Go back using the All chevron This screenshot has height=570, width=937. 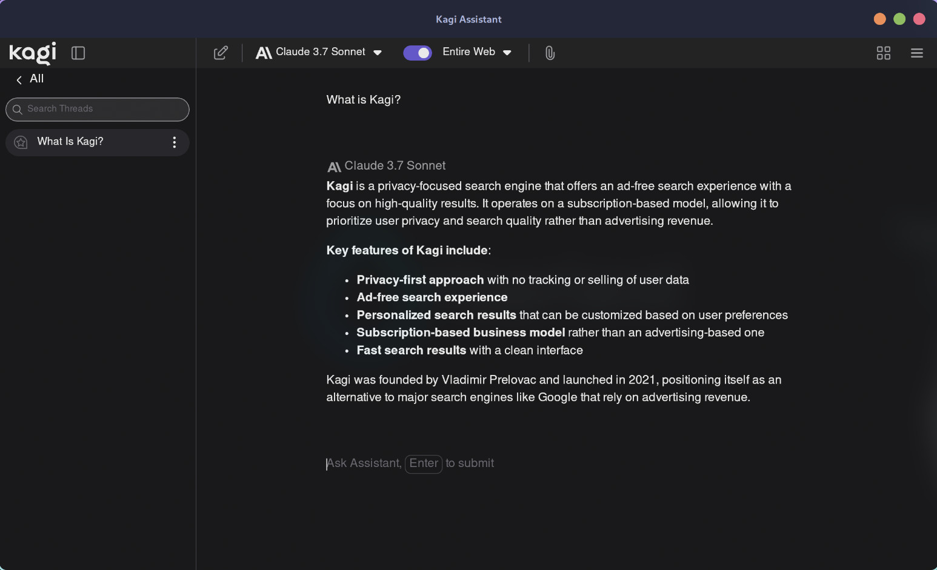(19, 80)
